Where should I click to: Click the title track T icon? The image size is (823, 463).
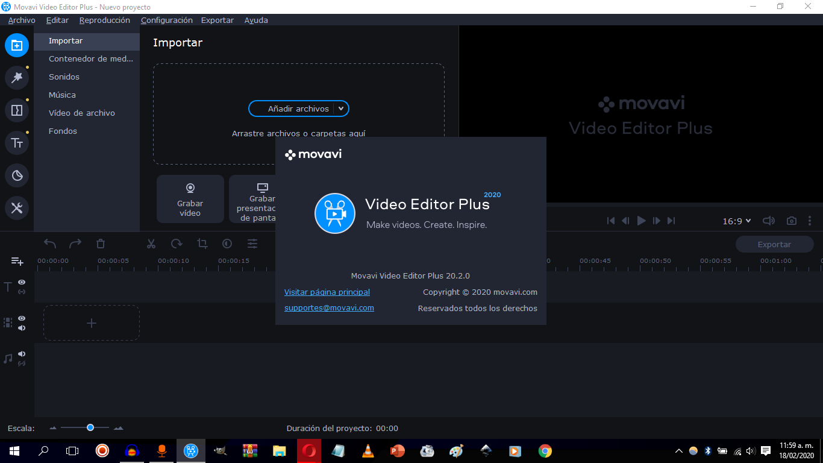(x=8, y=287)
